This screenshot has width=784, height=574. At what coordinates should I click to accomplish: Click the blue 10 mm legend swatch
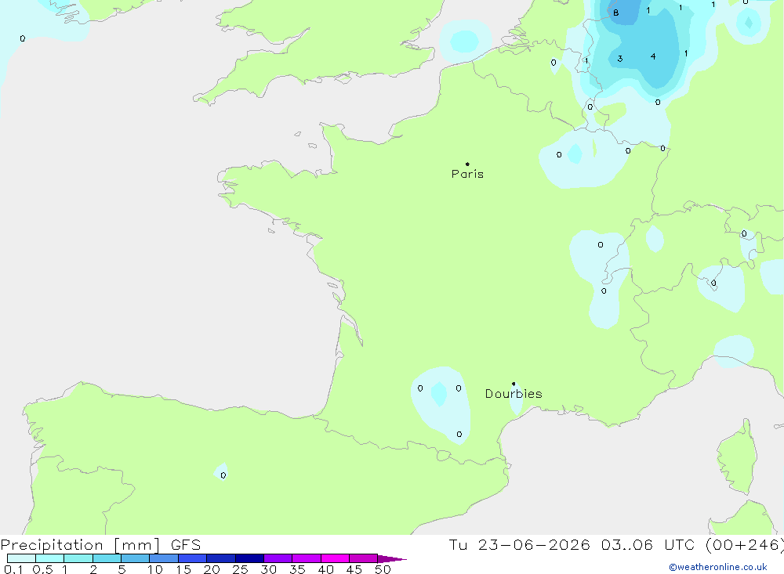(164, 558)
